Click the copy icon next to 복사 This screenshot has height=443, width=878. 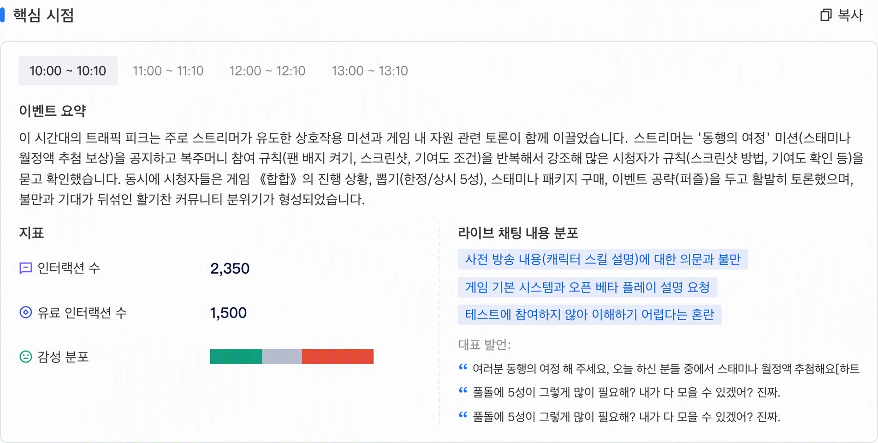click(x=825, y=15)
